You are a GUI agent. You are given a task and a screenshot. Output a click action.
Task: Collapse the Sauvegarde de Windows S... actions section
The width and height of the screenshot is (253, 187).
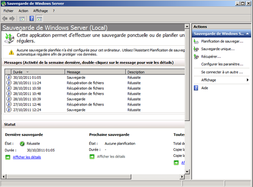[x=247, y=34]
